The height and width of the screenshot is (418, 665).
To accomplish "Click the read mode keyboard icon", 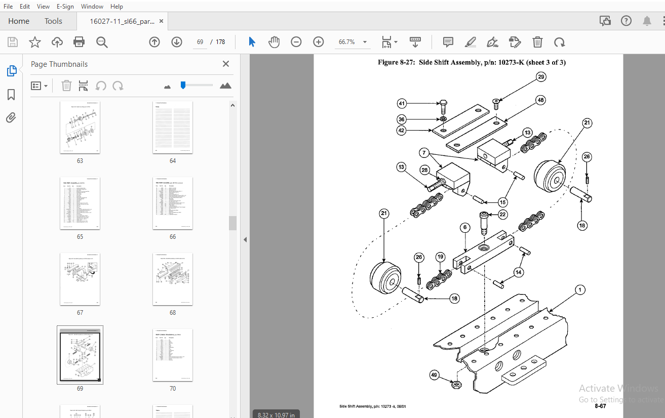I will coord(415,42).
